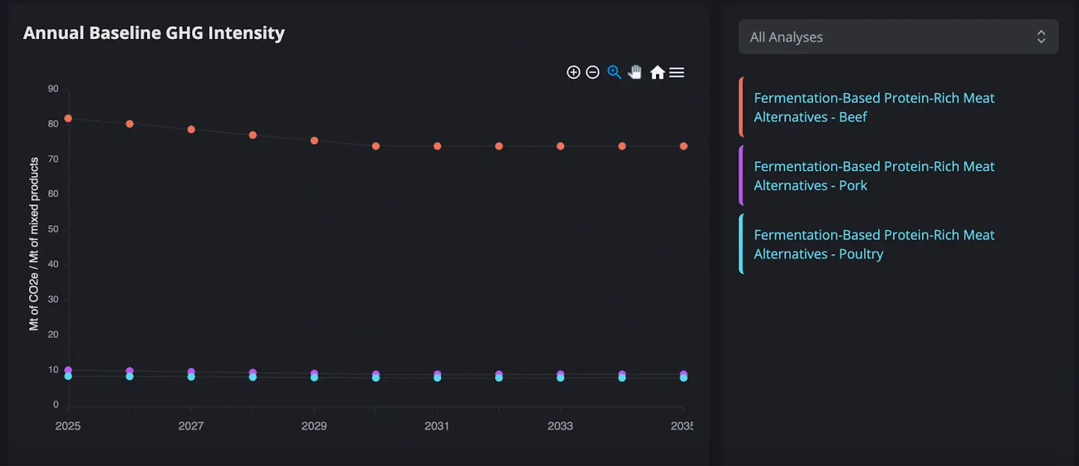This screenshot has width=1079, height=466.
Task: Click the Annual Baseline GHG Intensity title
Action: pyautogui.click(x=154, y=33)
